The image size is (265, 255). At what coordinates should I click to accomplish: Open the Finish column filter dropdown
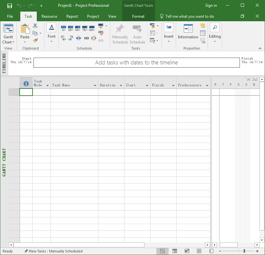click(173, 86)
